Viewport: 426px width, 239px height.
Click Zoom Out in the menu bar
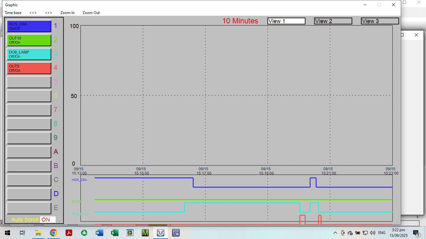coord(91,13)
